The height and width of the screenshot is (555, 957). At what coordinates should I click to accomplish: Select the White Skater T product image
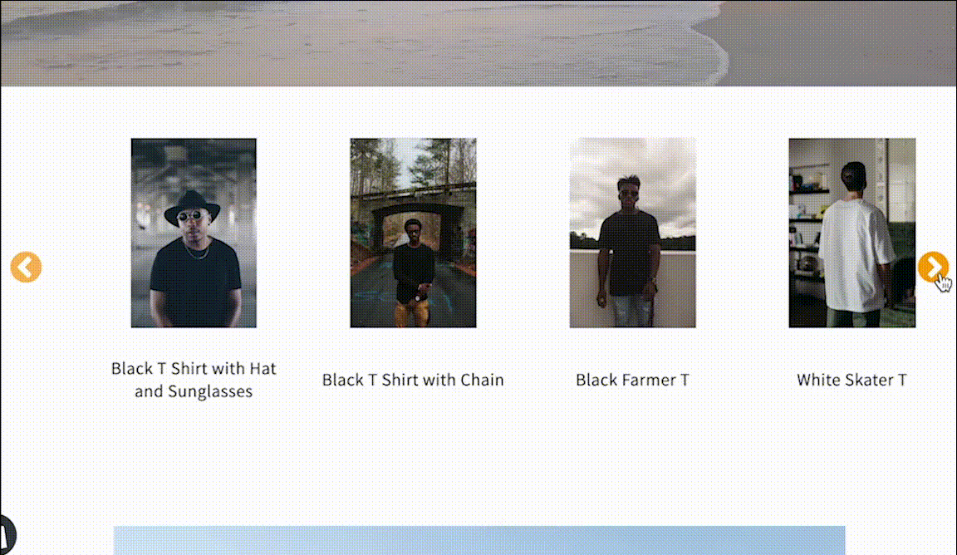[x=852, y=233]
